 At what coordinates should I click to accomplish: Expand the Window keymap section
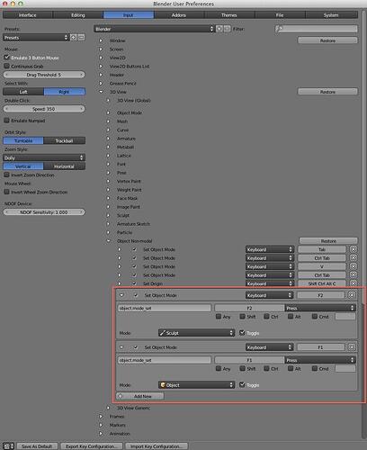pyautogui.click(x=101, y=40)
